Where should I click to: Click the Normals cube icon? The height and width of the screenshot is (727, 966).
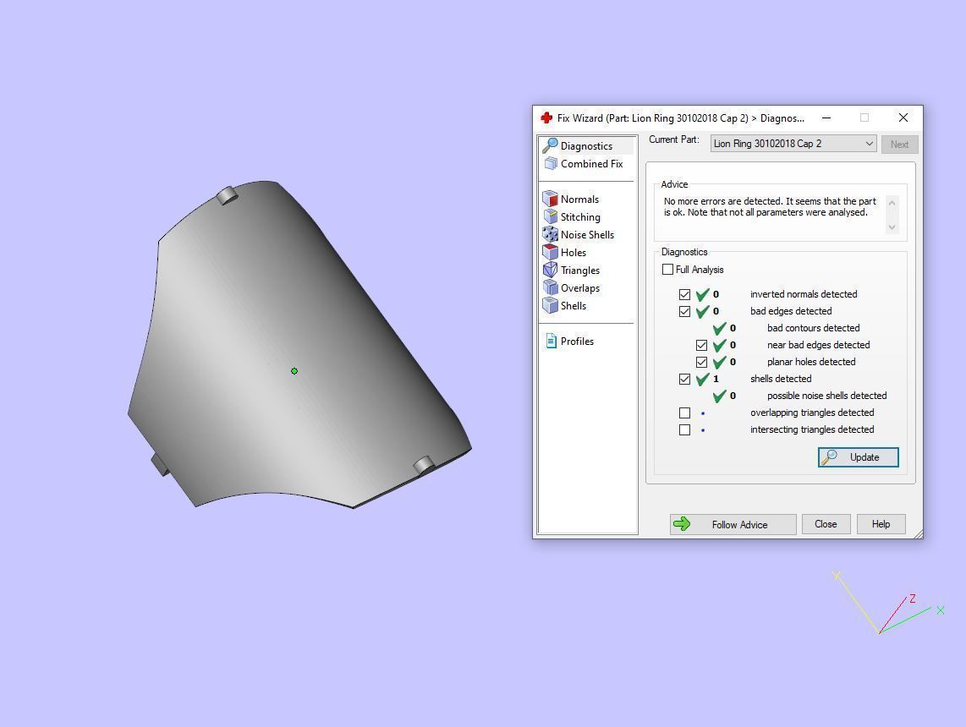tap(550, 199)
